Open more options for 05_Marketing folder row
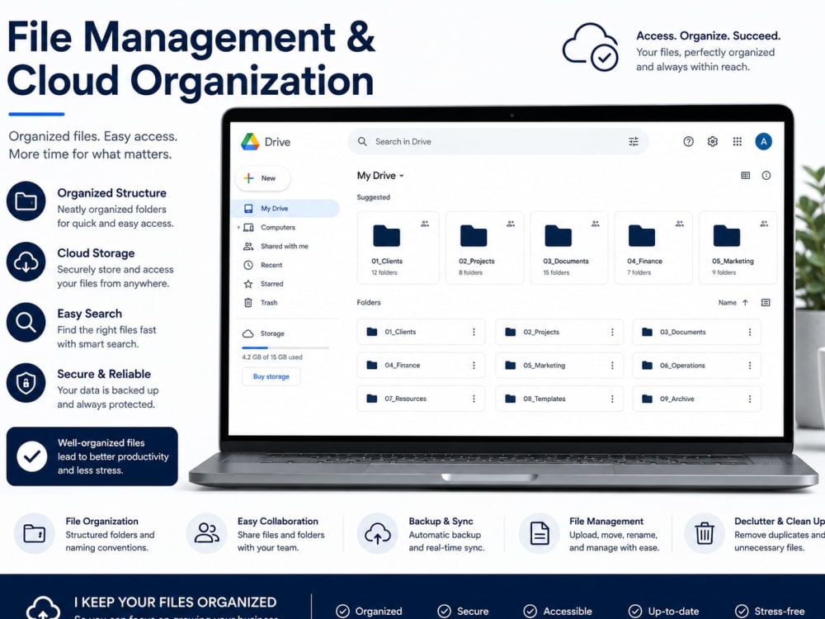825x619 pixels. (x=612, y=366)
